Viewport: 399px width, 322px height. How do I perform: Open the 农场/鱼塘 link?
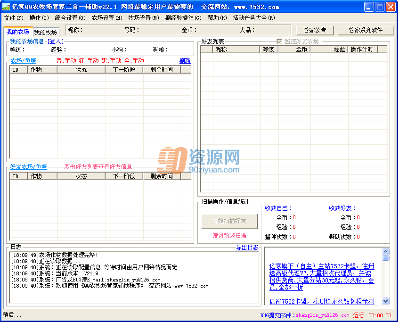click(23, 61)
